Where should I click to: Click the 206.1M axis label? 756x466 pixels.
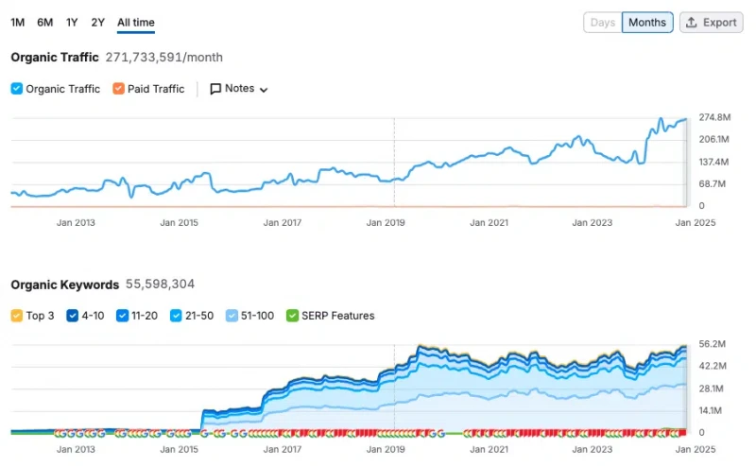point(714,139)
